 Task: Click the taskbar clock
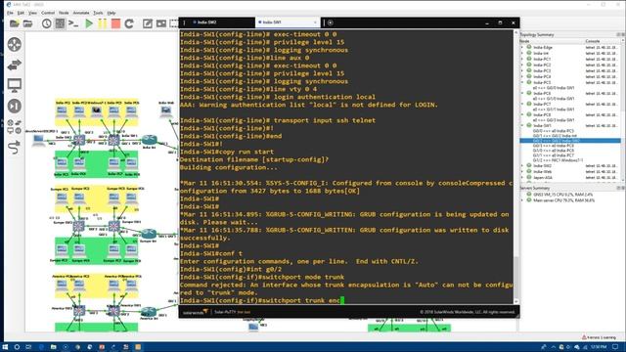click(x=599, y=347)
